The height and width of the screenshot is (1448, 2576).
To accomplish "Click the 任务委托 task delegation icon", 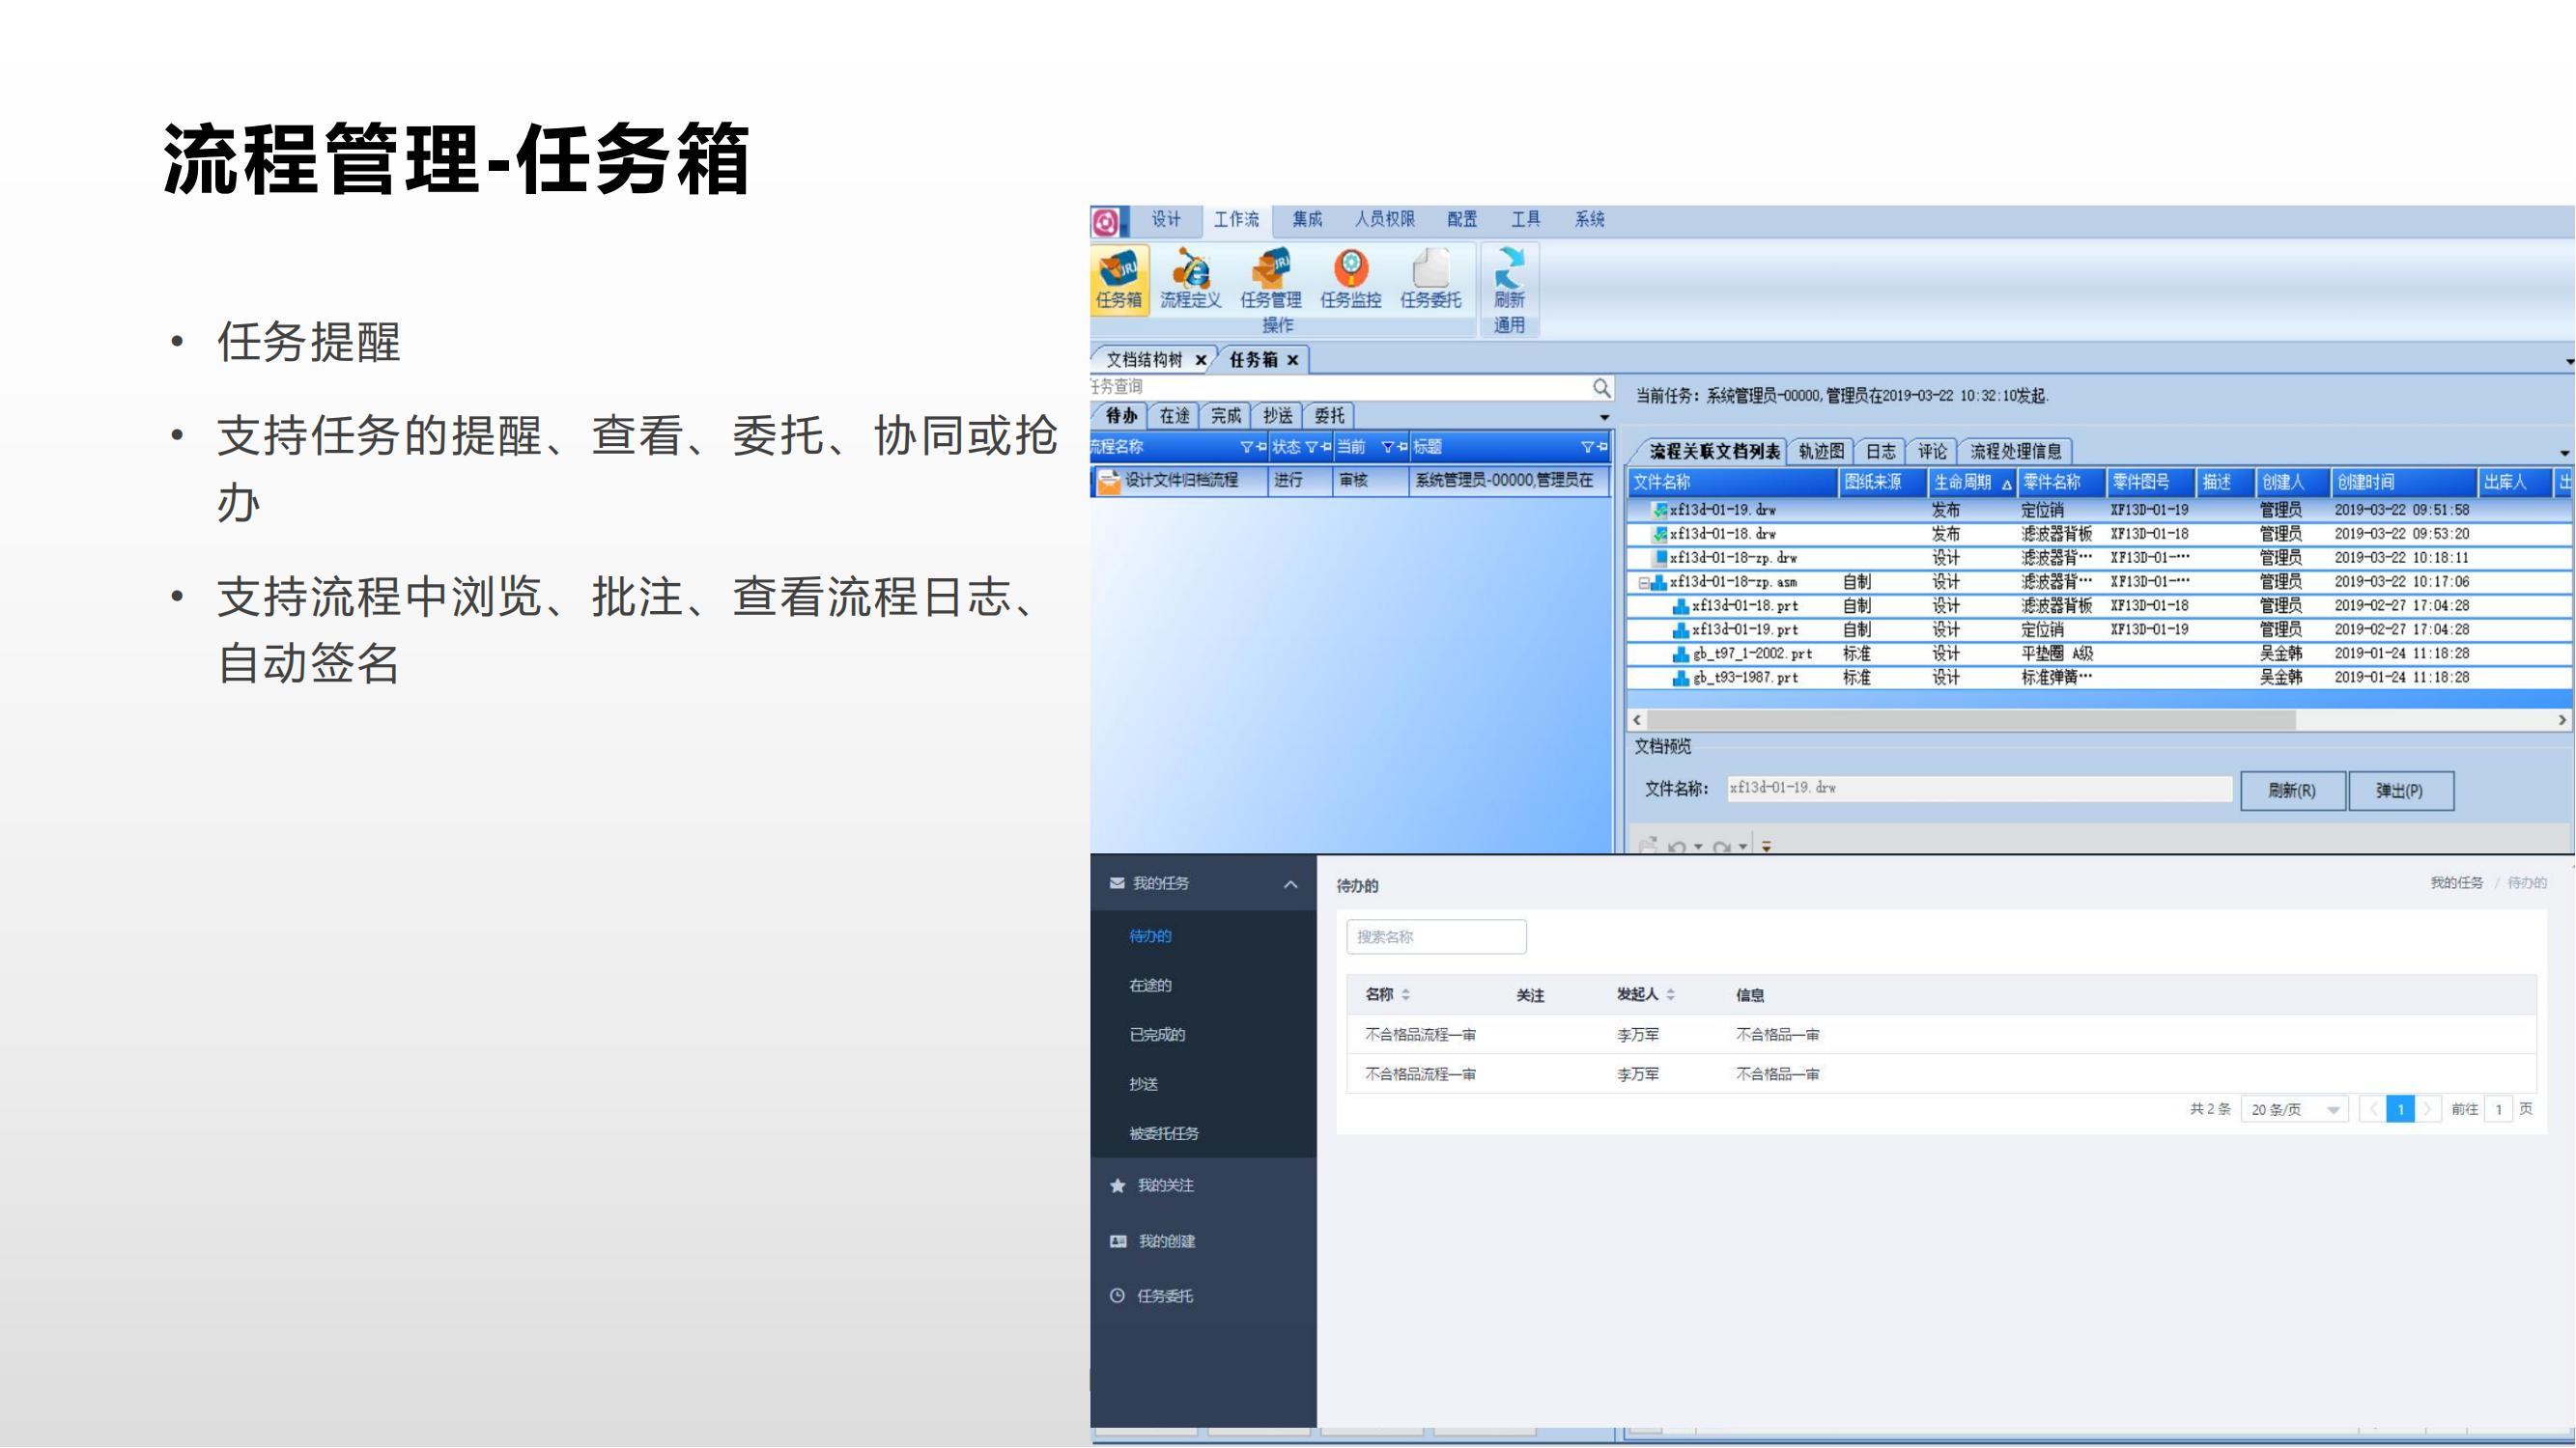I will 1430,279.
